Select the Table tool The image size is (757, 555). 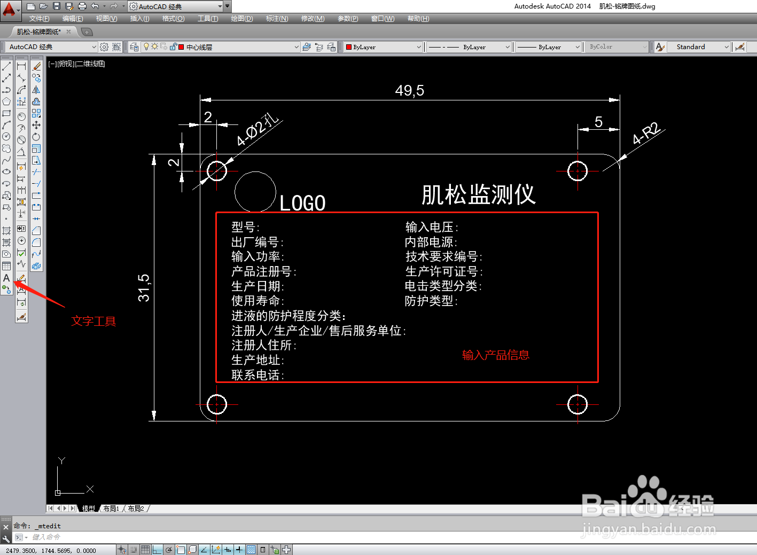pyautogui.click(x=6, y=266)
